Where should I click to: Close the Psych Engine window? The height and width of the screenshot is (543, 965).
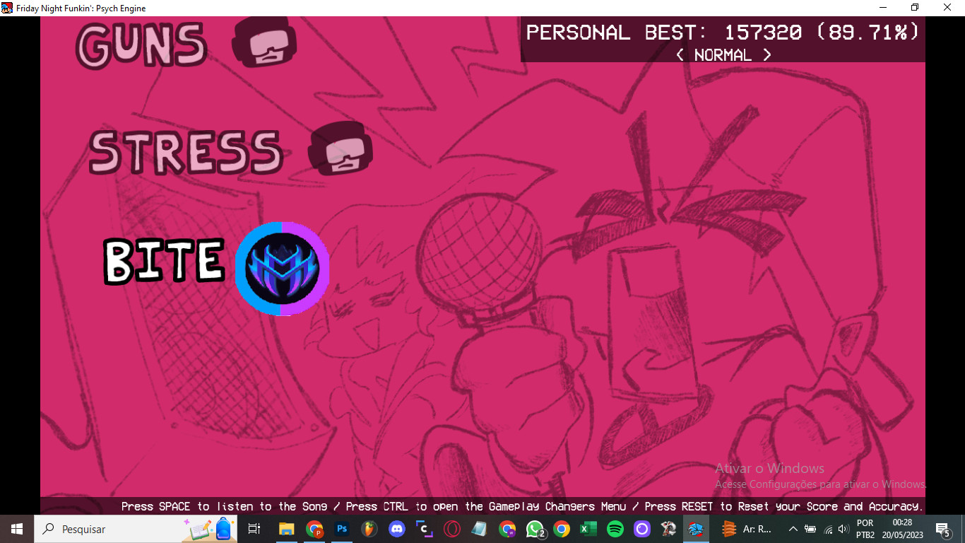948,8
